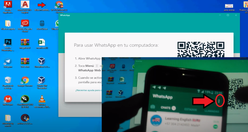Image resolution: width=248 pixels, height=132 pixels.
Task: Open the VirtualBox-6.1 installer icon
Action: 42,63
